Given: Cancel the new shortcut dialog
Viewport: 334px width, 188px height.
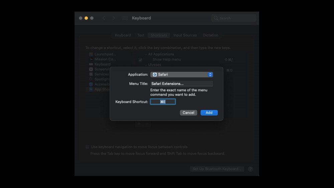Looking at the screenshot, I should point(188,113).
